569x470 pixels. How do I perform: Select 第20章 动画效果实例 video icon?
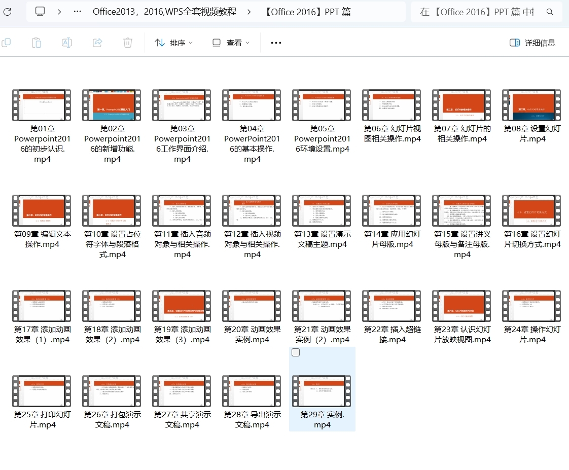[x=252, y=306]
